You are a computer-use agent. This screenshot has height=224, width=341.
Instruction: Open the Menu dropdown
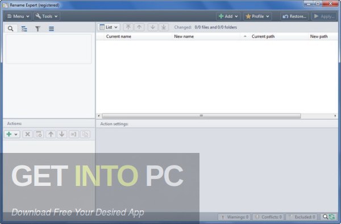18,16
